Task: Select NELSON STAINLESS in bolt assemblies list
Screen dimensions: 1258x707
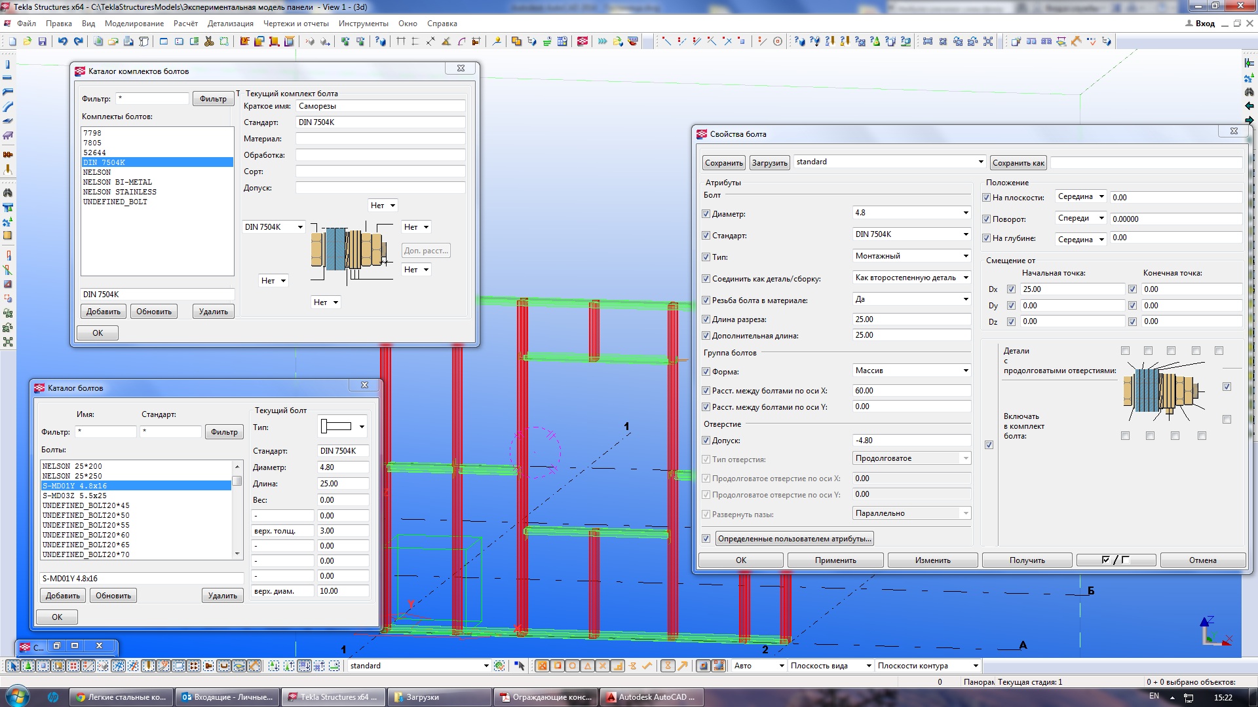Action: (x=120, y=192)
